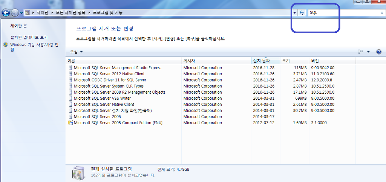
Task: Expand the address bar history dropdown arrow
Action: coord(294,12)
